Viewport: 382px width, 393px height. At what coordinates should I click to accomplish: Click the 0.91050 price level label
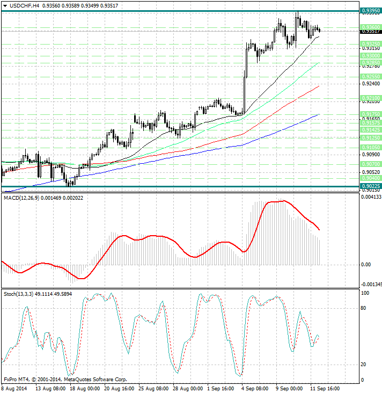coord(371,147)
